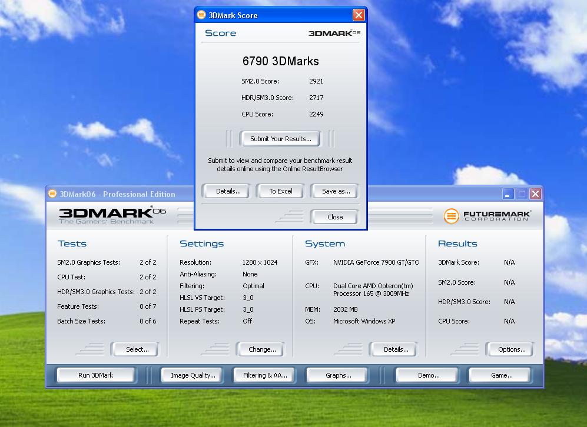
Task: Click Feature Tests count 0 of 7
Action: click(148, 306)
